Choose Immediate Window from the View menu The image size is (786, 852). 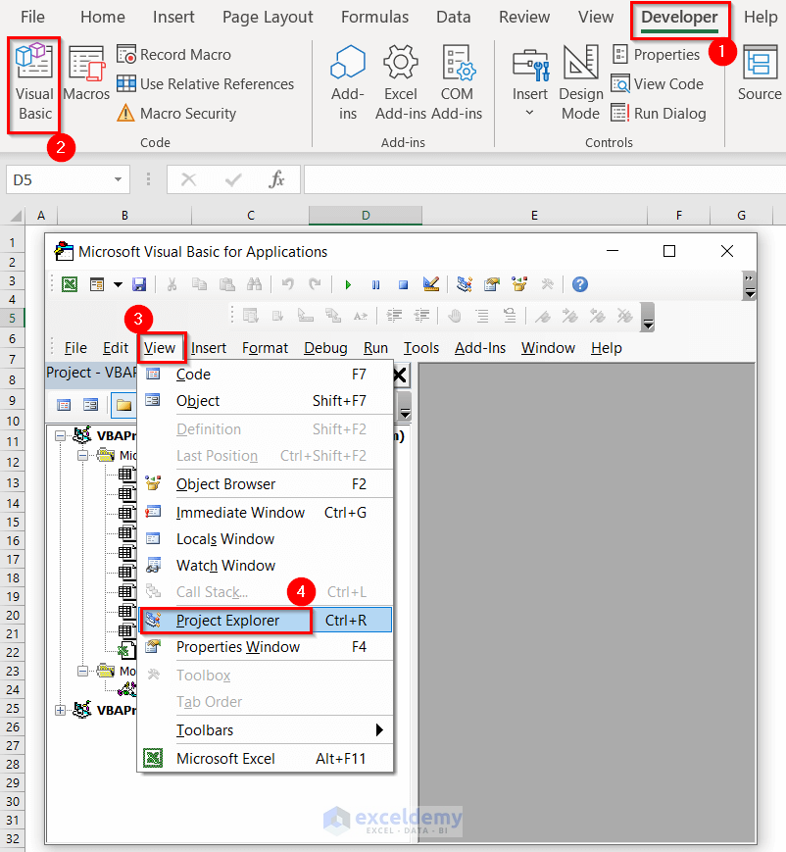pos(266,513)
